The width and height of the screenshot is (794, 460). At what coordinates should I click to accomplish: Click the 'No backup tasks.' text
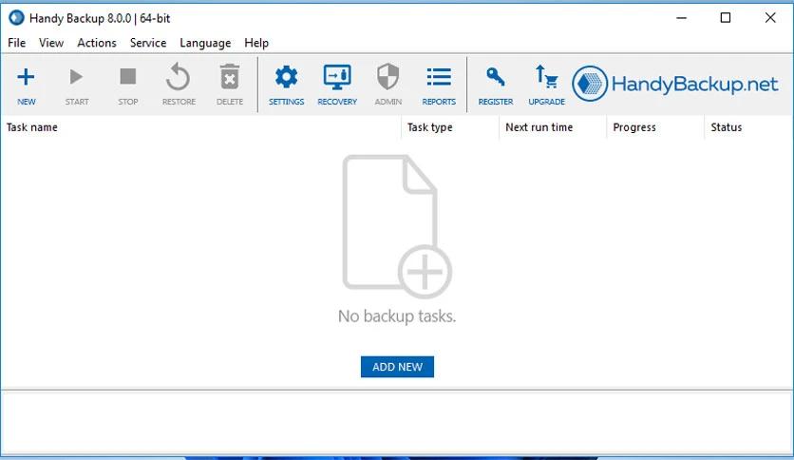pyautogui.click(x=397, y=316)
